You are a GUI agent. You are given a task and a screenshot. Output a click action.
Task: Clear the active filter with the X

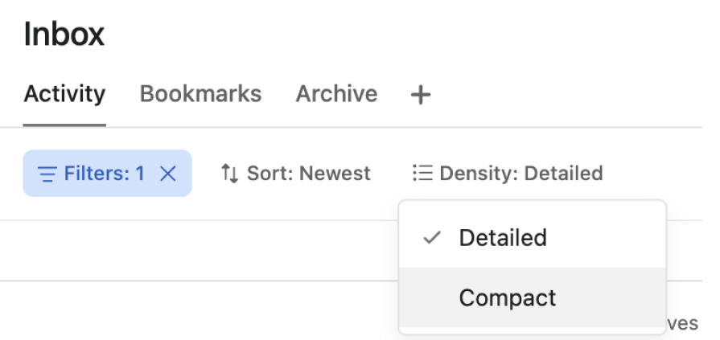168,174
